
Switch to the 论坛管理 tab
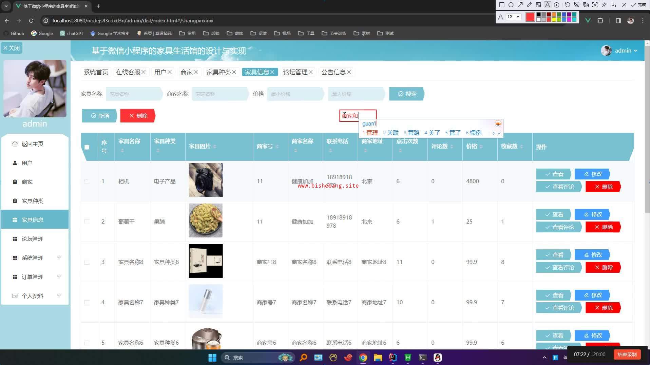[x=295, y=72]
